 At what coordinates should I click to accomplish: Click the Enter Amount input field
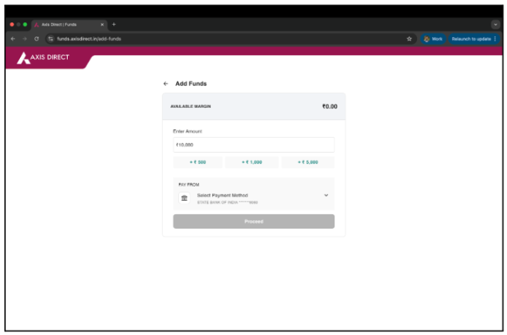click(x=253, y=145)
